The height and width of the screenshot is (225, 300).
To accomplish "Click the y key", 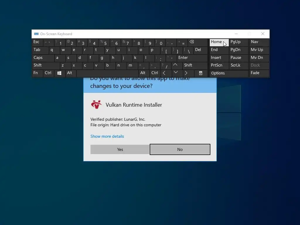I will point(110,50).
